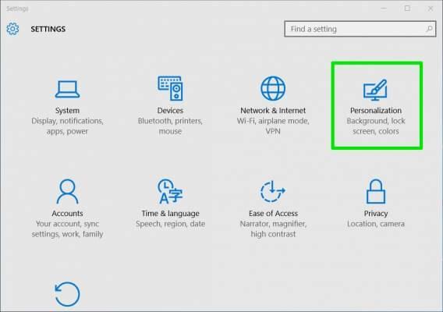This screenshot has width=443, height=312.
Task: Click the Time & language label
Action: 170,214
